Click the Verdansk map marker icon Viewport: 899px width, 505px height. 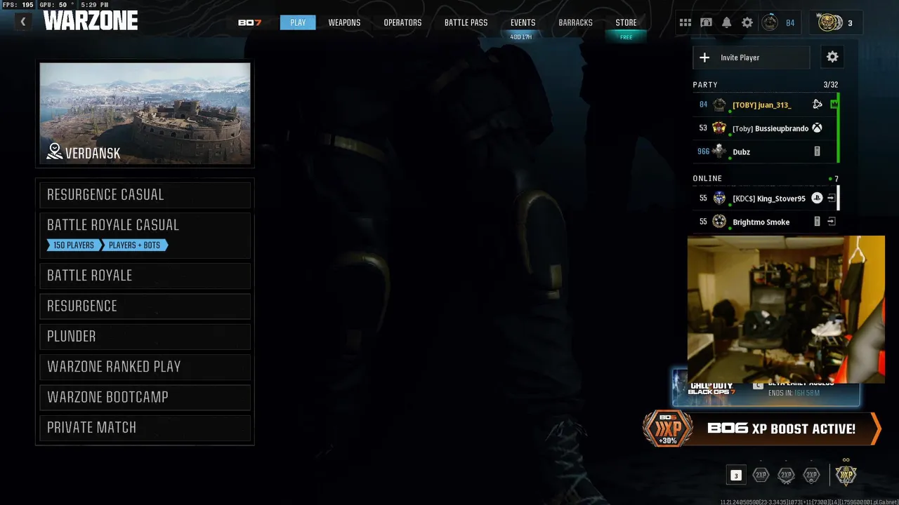pyautogui.click(x=55, y=151)
